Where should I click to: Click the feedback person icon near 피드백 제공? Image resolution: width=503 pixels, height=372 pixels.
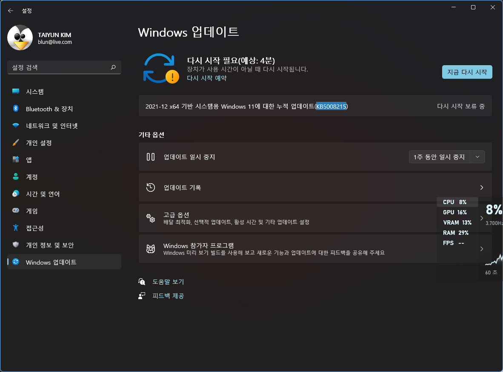click(x=141, y=296)
